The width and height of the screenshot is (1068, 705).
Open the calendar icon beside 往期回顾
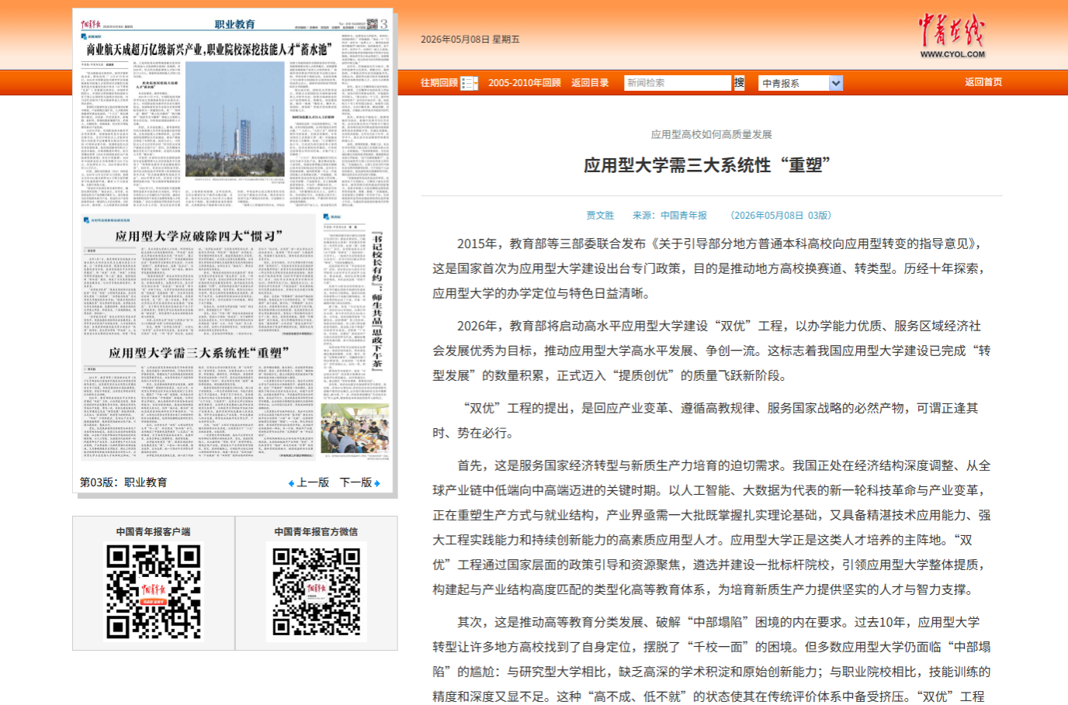(469, 83)
